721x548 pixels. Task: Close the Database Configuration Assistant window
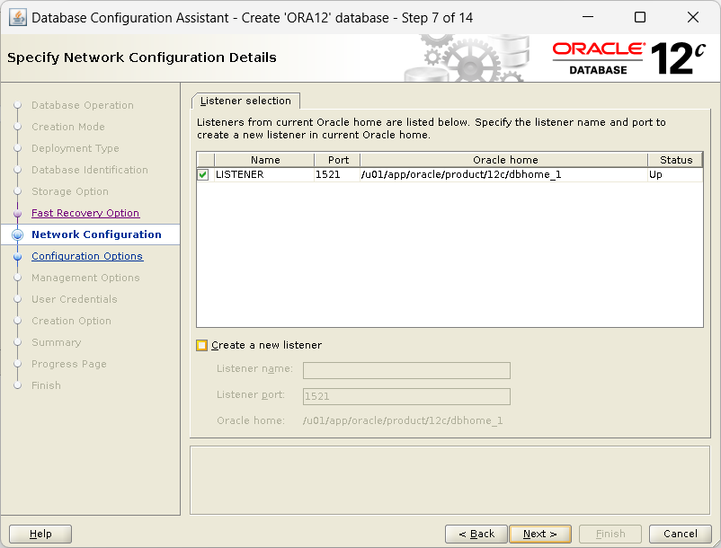click(x=693, y=17)
